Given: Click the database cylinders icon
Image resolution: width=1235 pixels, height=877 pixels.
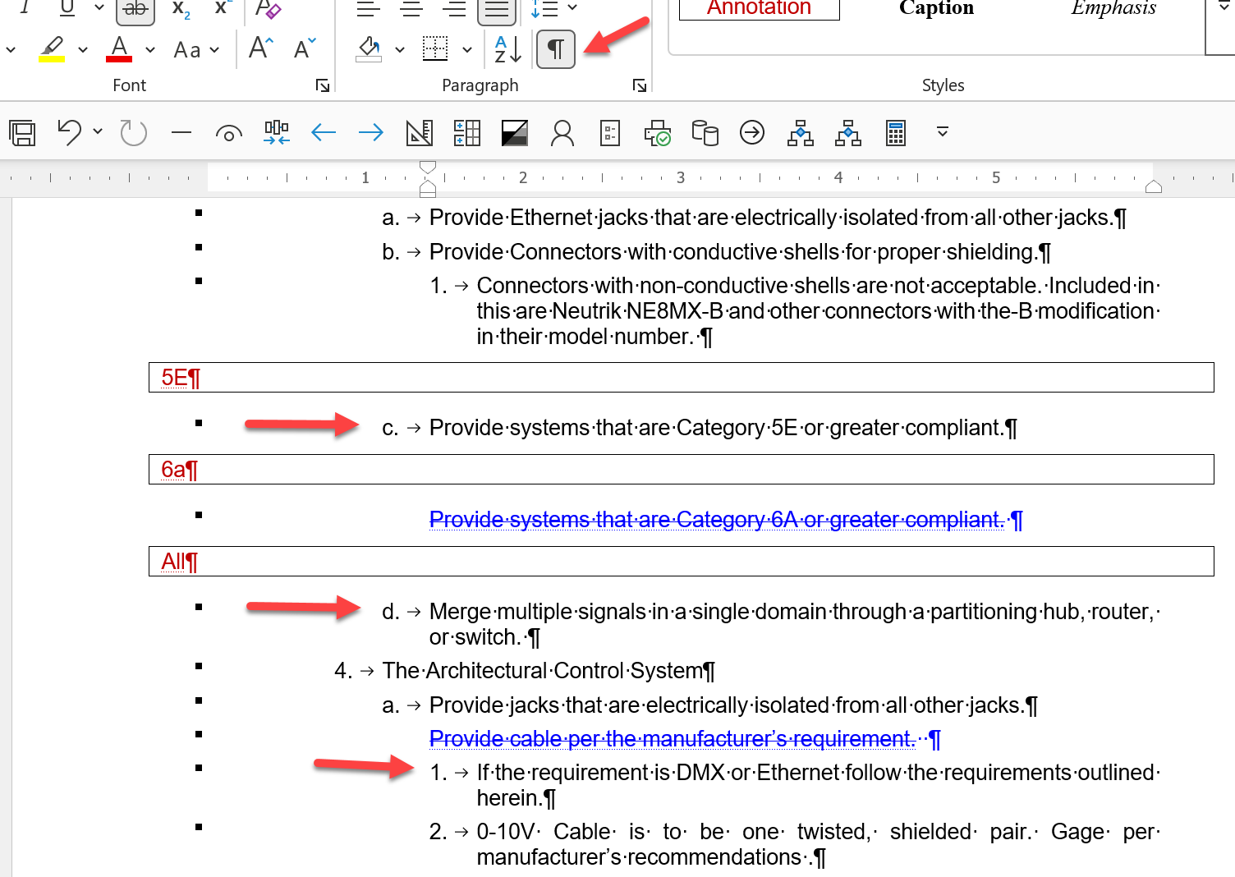Looking at the screenshot, I should pos(705,132).
